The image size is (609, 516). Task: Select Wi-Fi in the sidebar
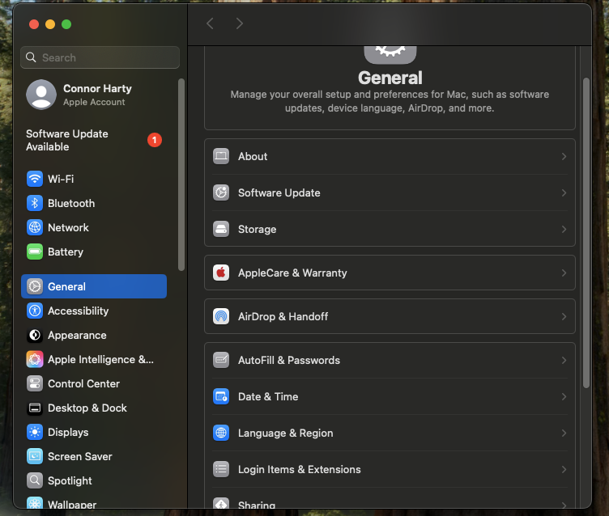[x=94, y=179]
